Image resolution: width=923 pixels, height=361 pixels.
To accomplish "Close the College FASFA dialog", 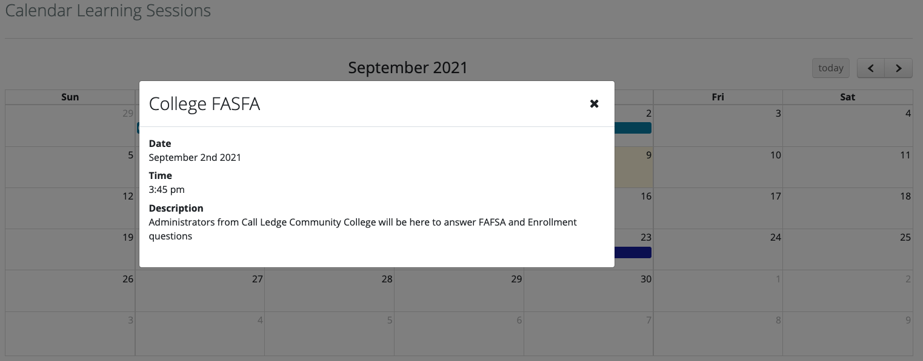I will click(x=594, y=104).
